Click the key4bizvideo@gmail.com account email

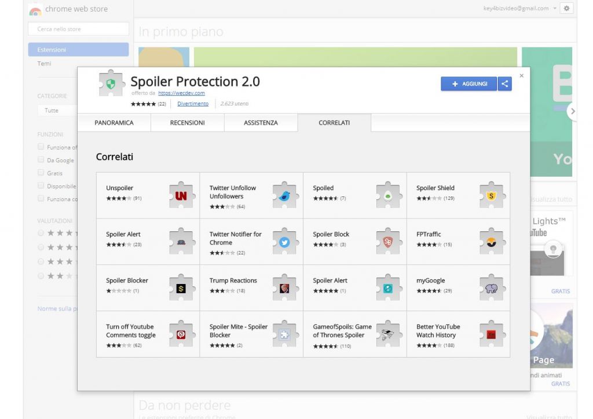(516, 8)
